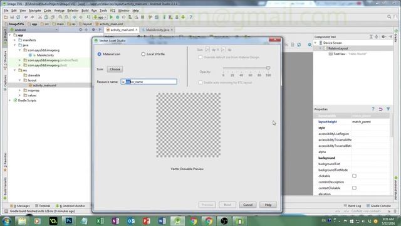Open the Navigate menu

[35, 11]
